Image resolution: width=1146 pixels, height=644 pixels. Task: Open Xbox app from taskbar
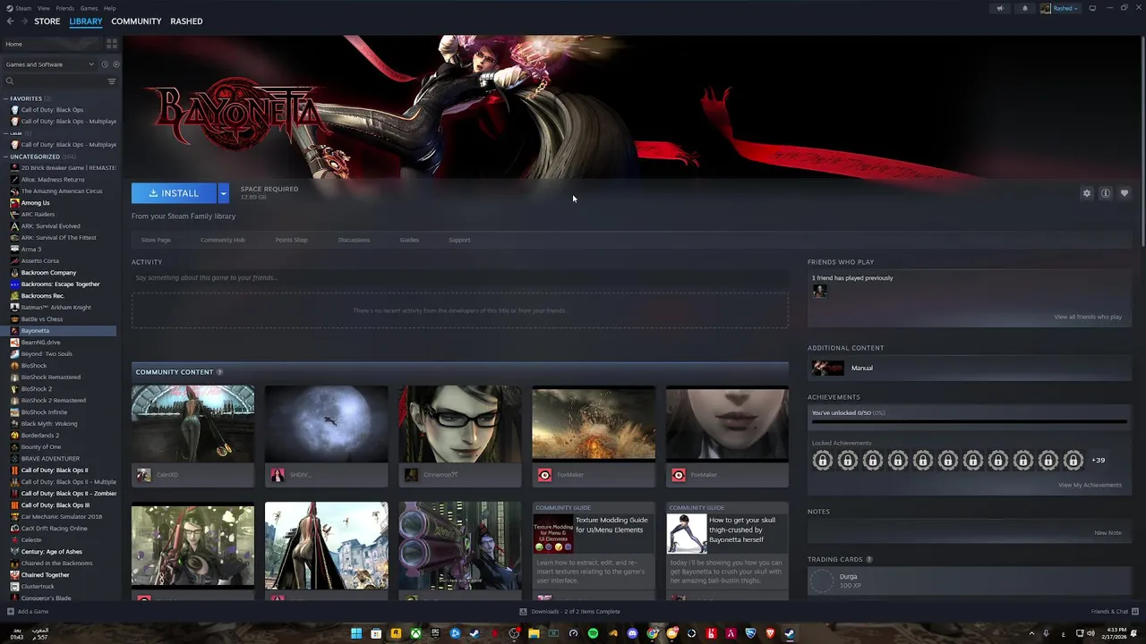415,633
